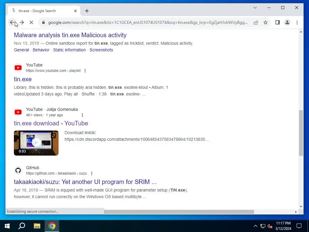The image size is (309, 232).
Task: Click the github.com takaakiaoki suzu URL text
Action: coord(56,173)
